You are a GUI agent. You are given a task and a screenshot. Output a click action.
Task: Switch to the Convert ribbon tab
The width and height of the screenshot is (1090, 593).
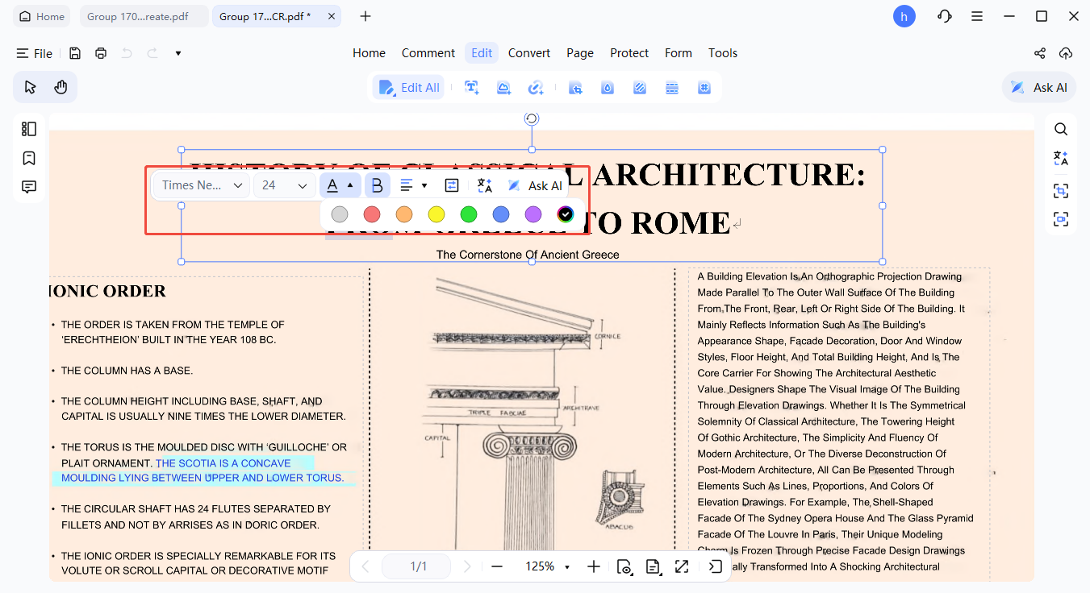(x=529, y=53)
